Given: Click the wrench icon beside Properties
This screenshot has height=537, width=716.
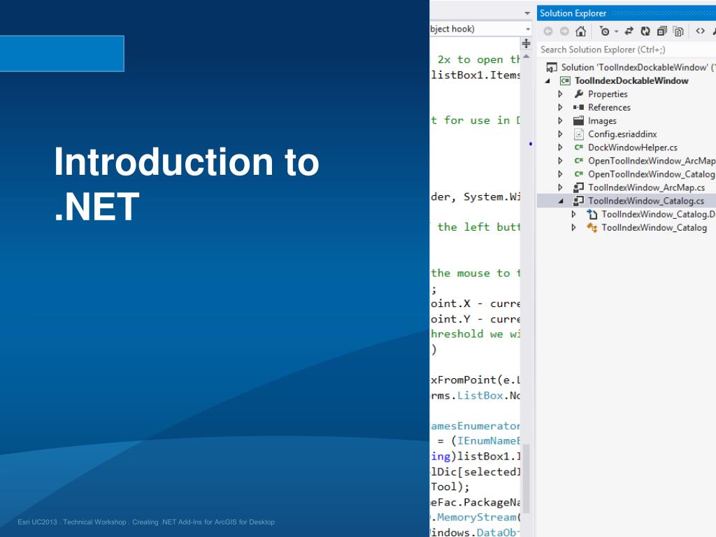Looking at the screenshot, I should 578,94.
